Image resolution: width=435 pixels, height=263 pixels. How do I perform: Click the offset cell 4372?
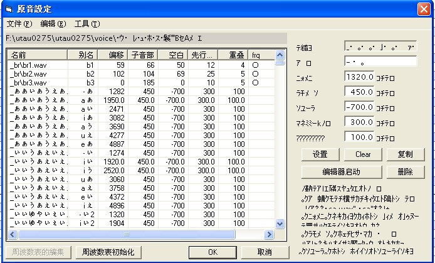click(117, 197)
